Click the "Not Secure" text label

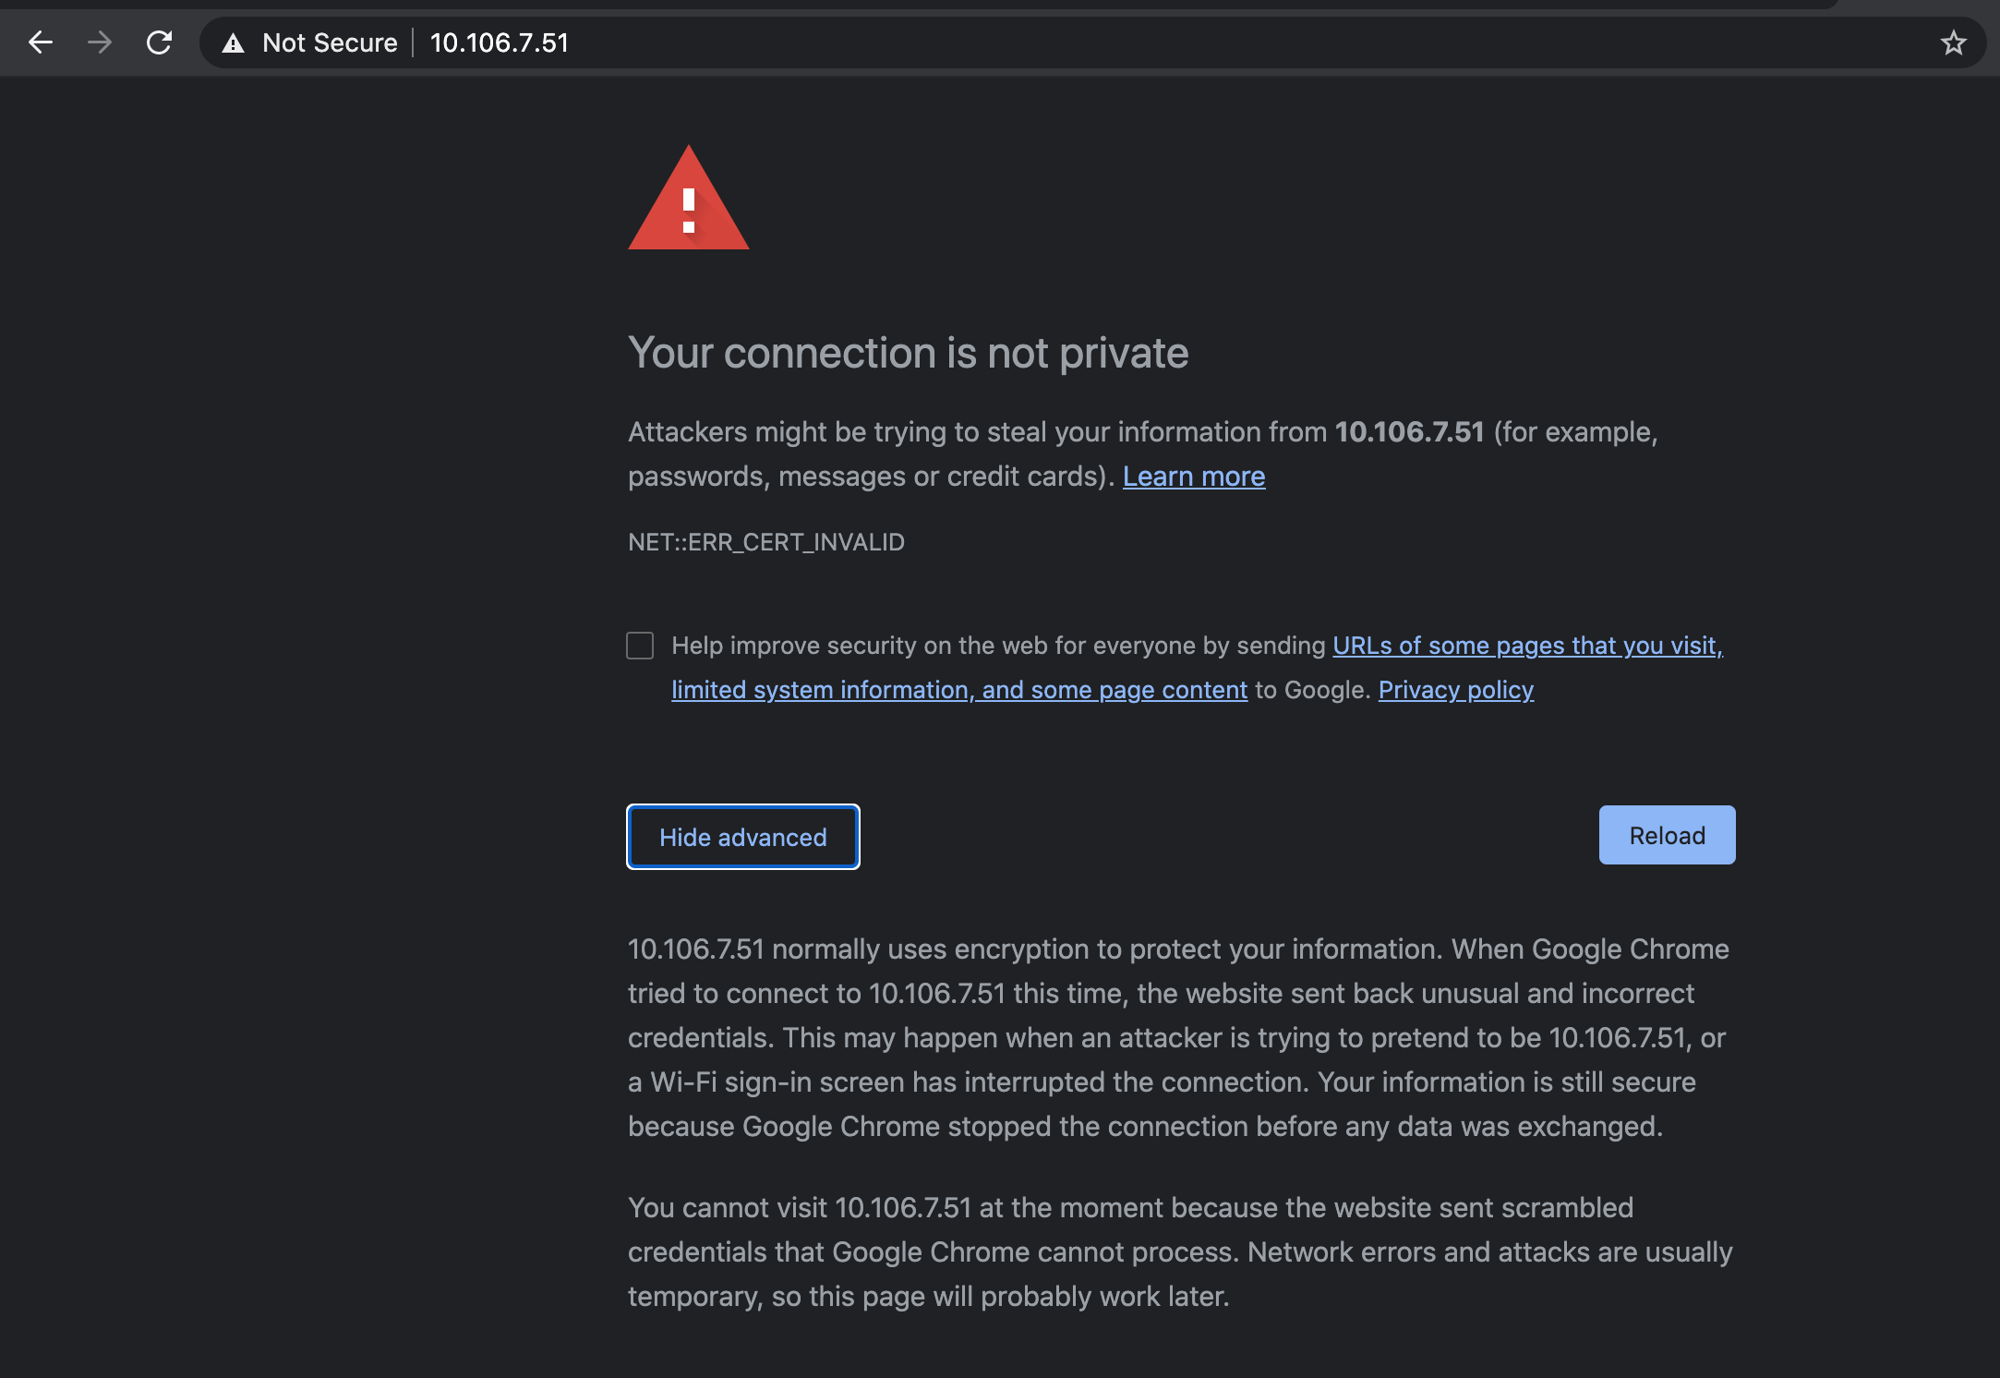pyautogui.click(x=330, y=42)
